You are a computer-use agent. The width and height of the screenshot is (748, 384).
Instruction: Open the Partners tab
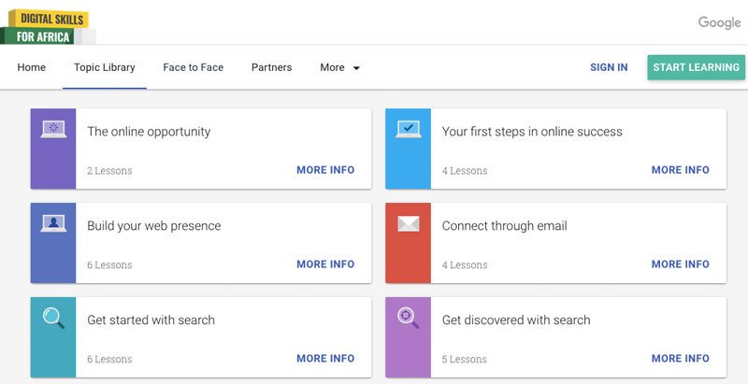[271, 67]
